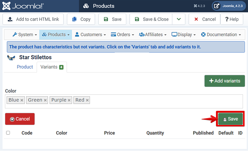Switch to the Product tab

coord(25,67)
